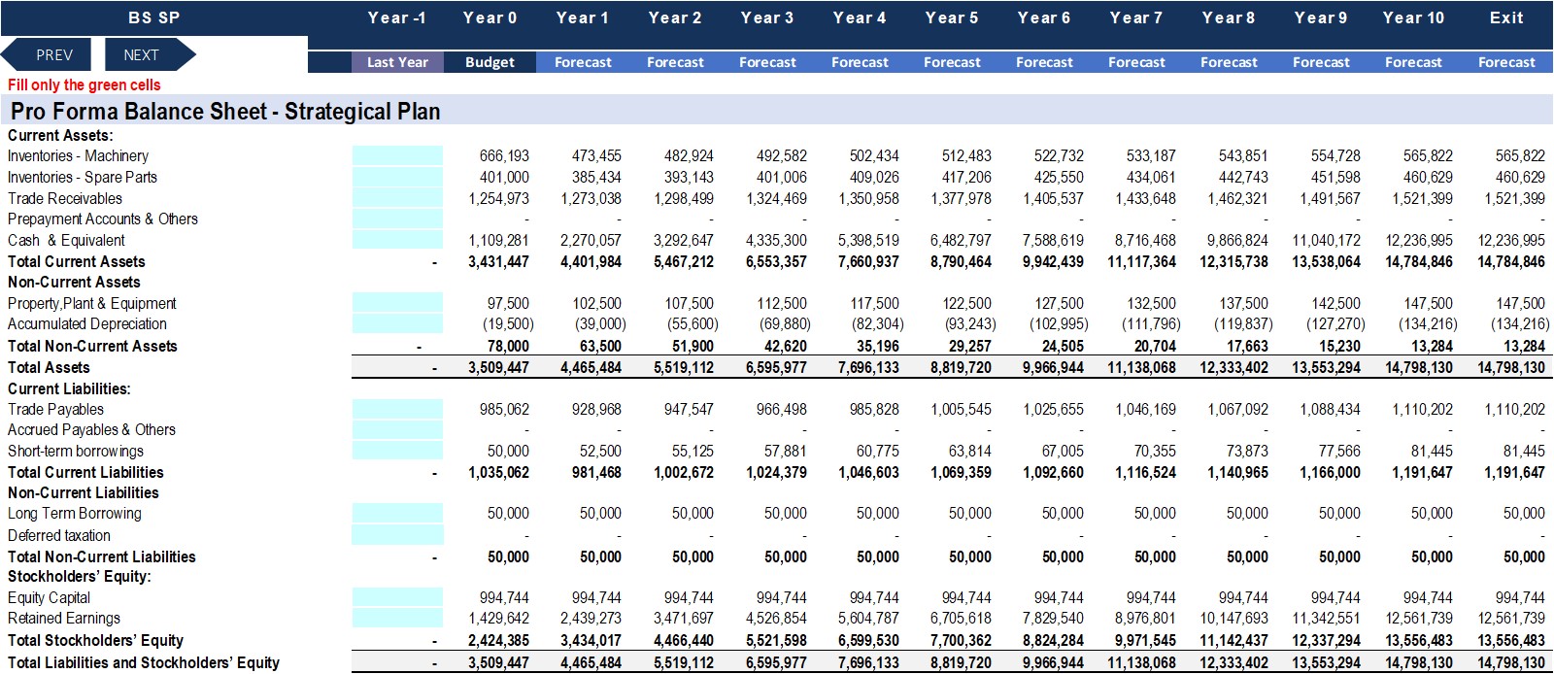Select the Cash & Equivalent Last Year input cell
Viewport: 1554px width, 674px height.
(x=397, y=241)
